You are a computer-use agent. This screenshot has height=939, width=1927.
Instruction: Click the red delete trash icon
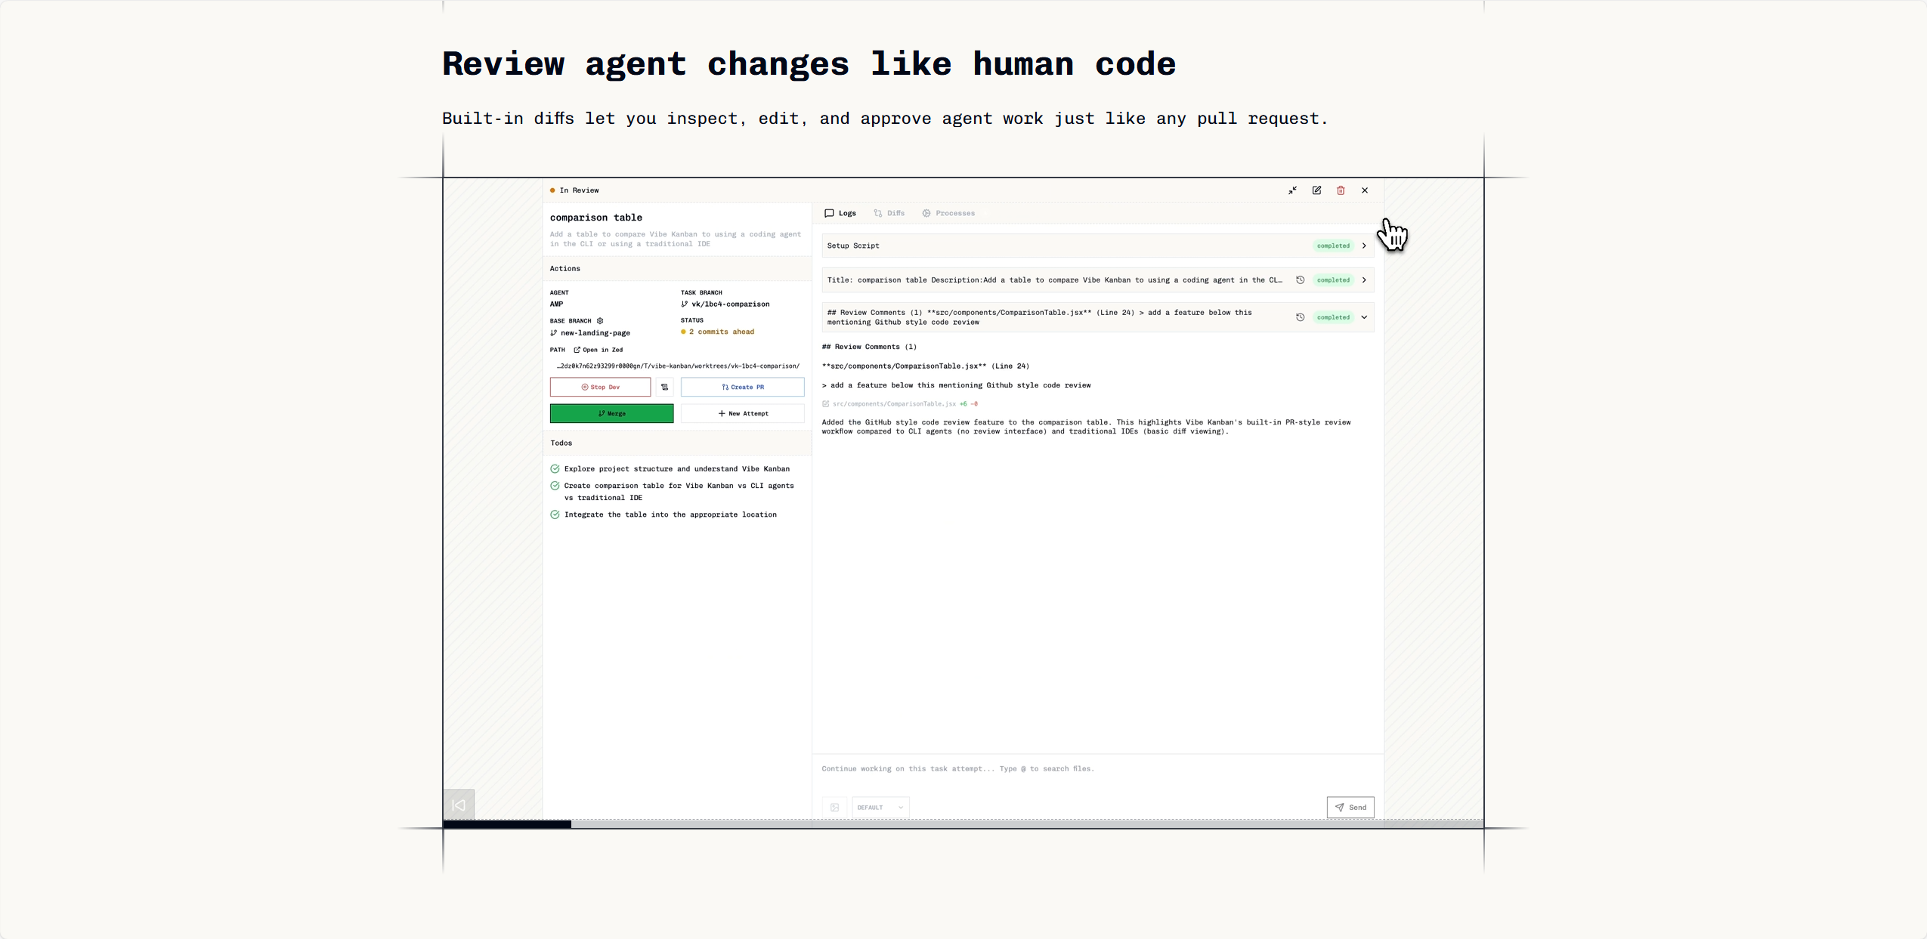pos(1341,190)
